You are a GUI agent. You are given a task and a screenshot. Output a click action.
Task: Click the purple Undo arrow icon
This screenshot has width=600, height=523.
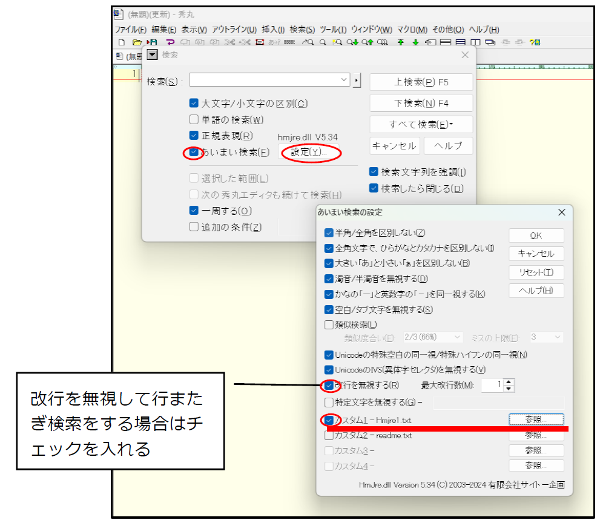(170, 42)
